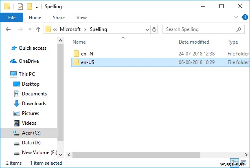Click the horizontal scrollbar thumb
Image resolution: width=250 pixels, height=168 pixels.
click(x=136, y=155)
